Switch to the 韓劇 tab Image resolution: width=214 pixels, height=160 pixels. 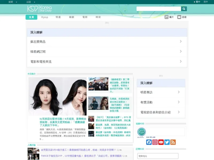(x=71, y=17)
